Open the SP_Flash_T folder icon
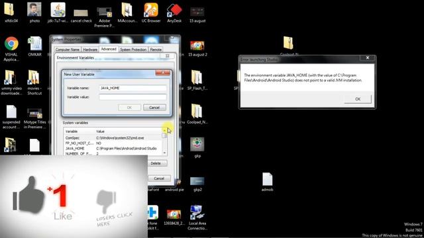The width and height of the screenshot is (424, 238). [x=197, y=80]
